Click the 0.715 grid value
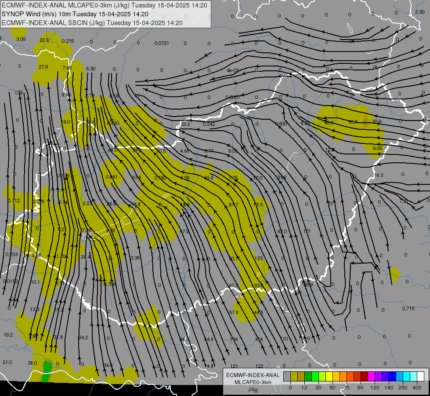The width and height of the screenshot is (430, 396). [408, 308]
